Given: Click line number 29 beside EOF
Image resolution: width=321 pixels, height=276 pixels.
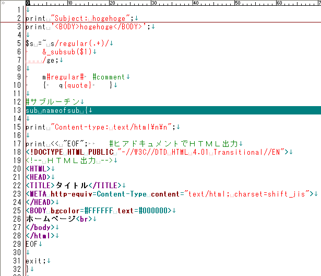Looking at the screenshot, I should [x=18, y=244].
